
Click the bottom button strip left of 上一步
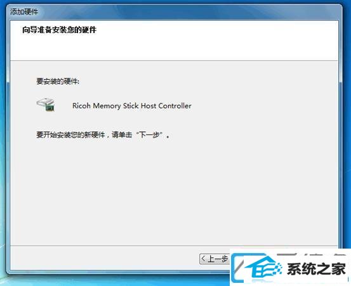104,257
